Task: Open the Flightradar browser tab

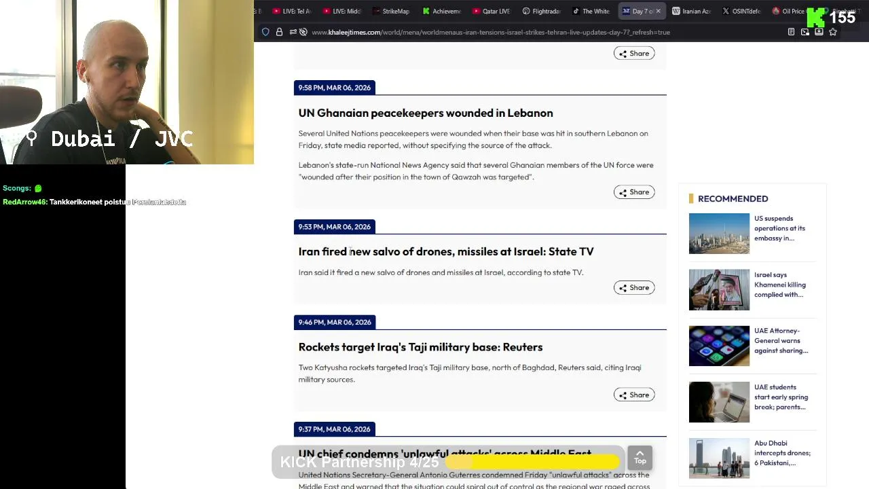Action: [x=542, y=11]
